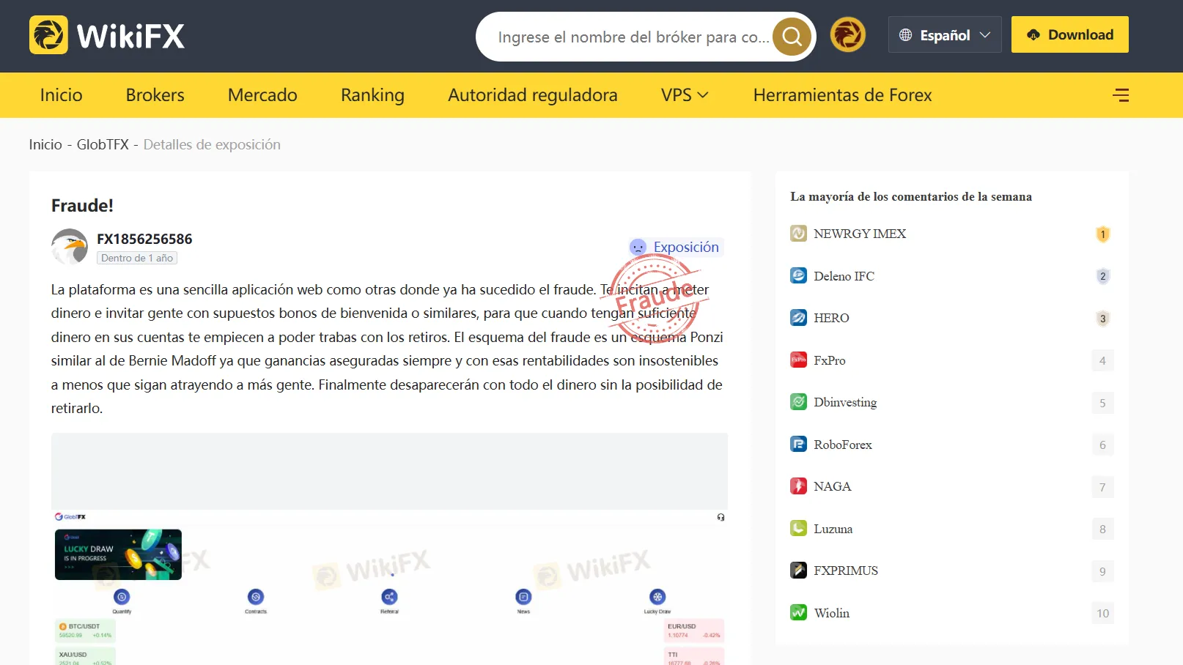Focus the broker name search field
This screenshot has width=1183, height=665.
[633, 37]
